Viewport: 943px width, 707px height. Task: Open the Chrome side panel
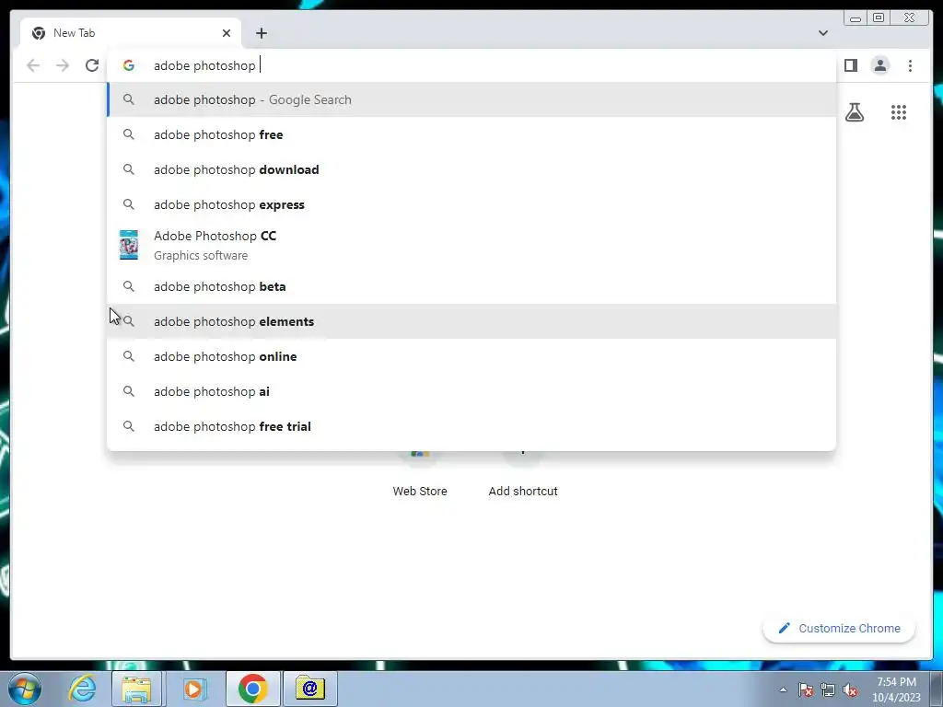coord(850,65)
